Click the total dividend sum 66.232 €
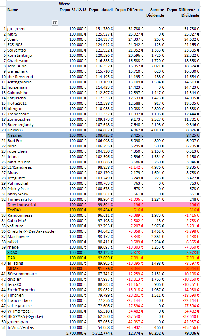The image size is (201, 336). pos(157,333)
